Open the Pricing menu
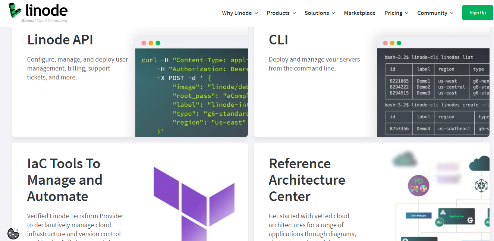This screenshot has height=241, width=494. point(396,13)
